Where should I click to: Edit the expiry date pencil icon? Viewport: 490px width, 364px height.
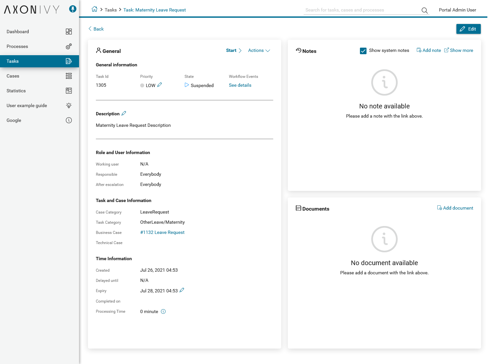pyautogui.click(x=182, y=290)
